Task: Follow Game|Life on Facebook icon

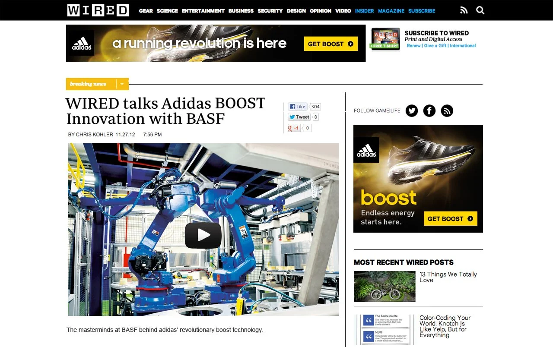Action: pyautogui.click(x=429, y=111)
